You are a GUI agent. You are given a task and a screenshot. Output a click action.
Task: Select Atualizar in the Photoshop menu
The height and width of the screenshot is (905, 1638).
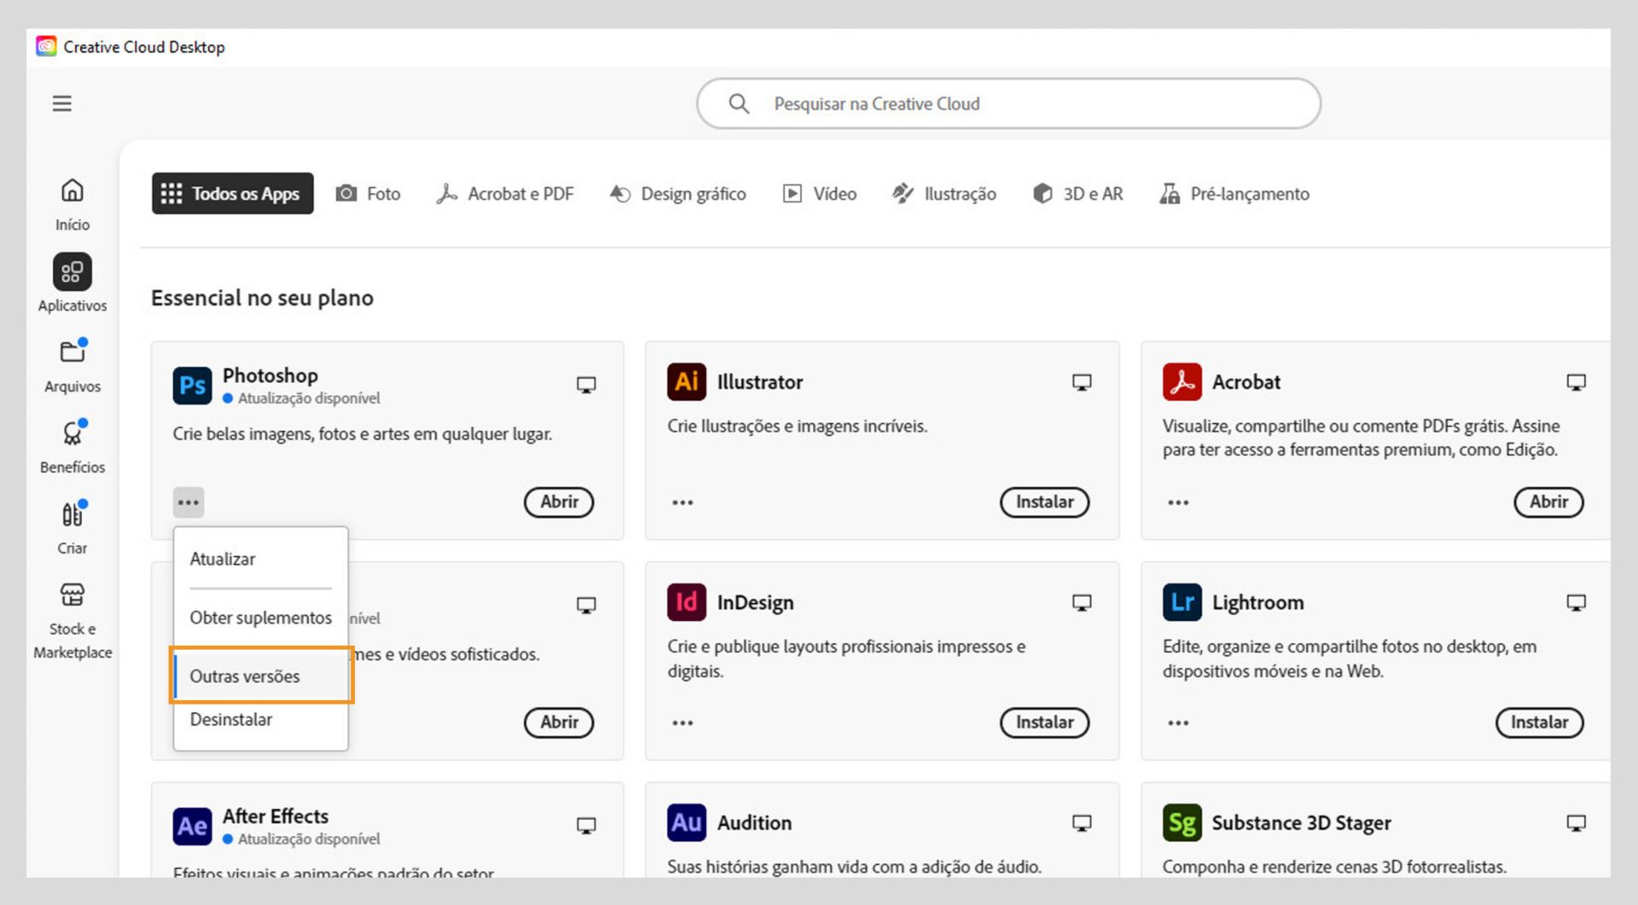point(223,560)
